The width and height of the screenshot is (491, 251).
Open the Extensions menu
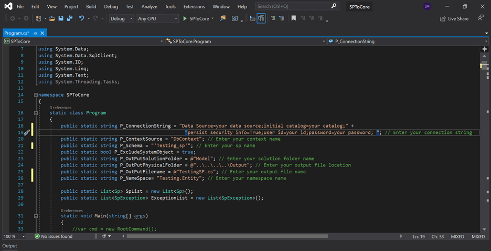click(194, 7)
